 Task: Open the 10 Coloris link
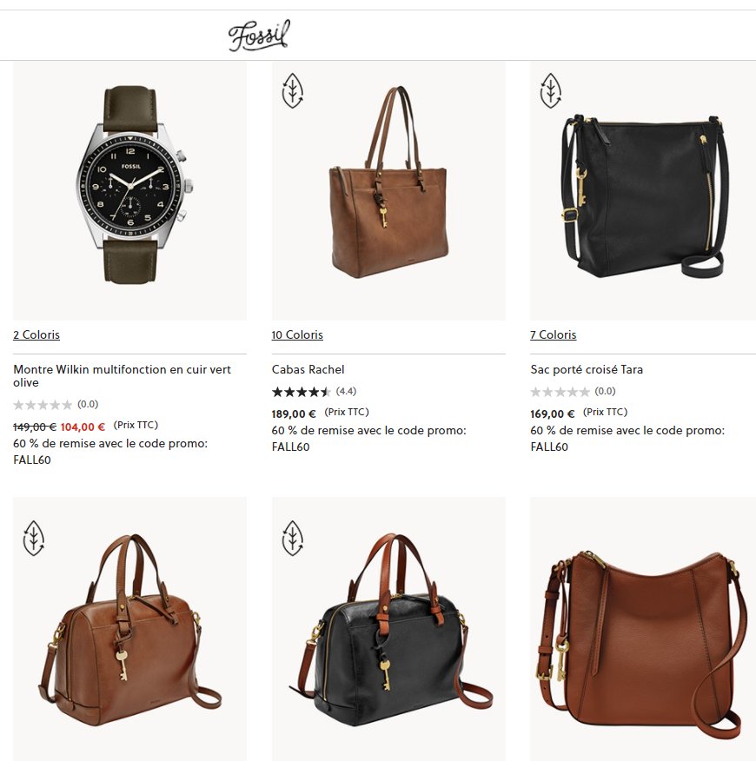(x=297, y=334)
